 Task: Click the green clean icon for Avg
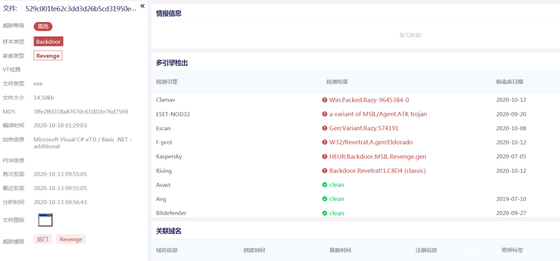pos(325,199)
